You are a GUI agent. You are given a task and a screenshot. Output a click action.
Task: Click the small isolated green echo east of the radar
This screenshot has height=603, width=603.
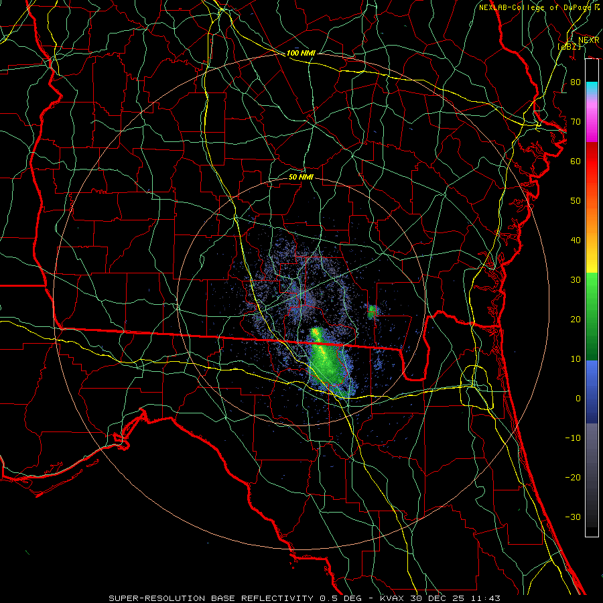click(372, 311)
